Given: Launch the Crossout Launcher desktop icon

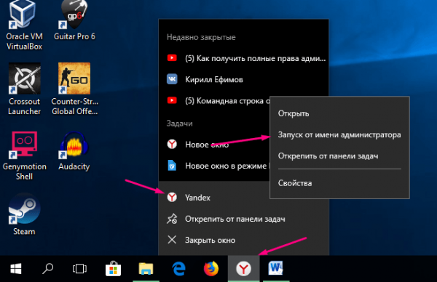Looking at the screenshot, I should (24, 89).
